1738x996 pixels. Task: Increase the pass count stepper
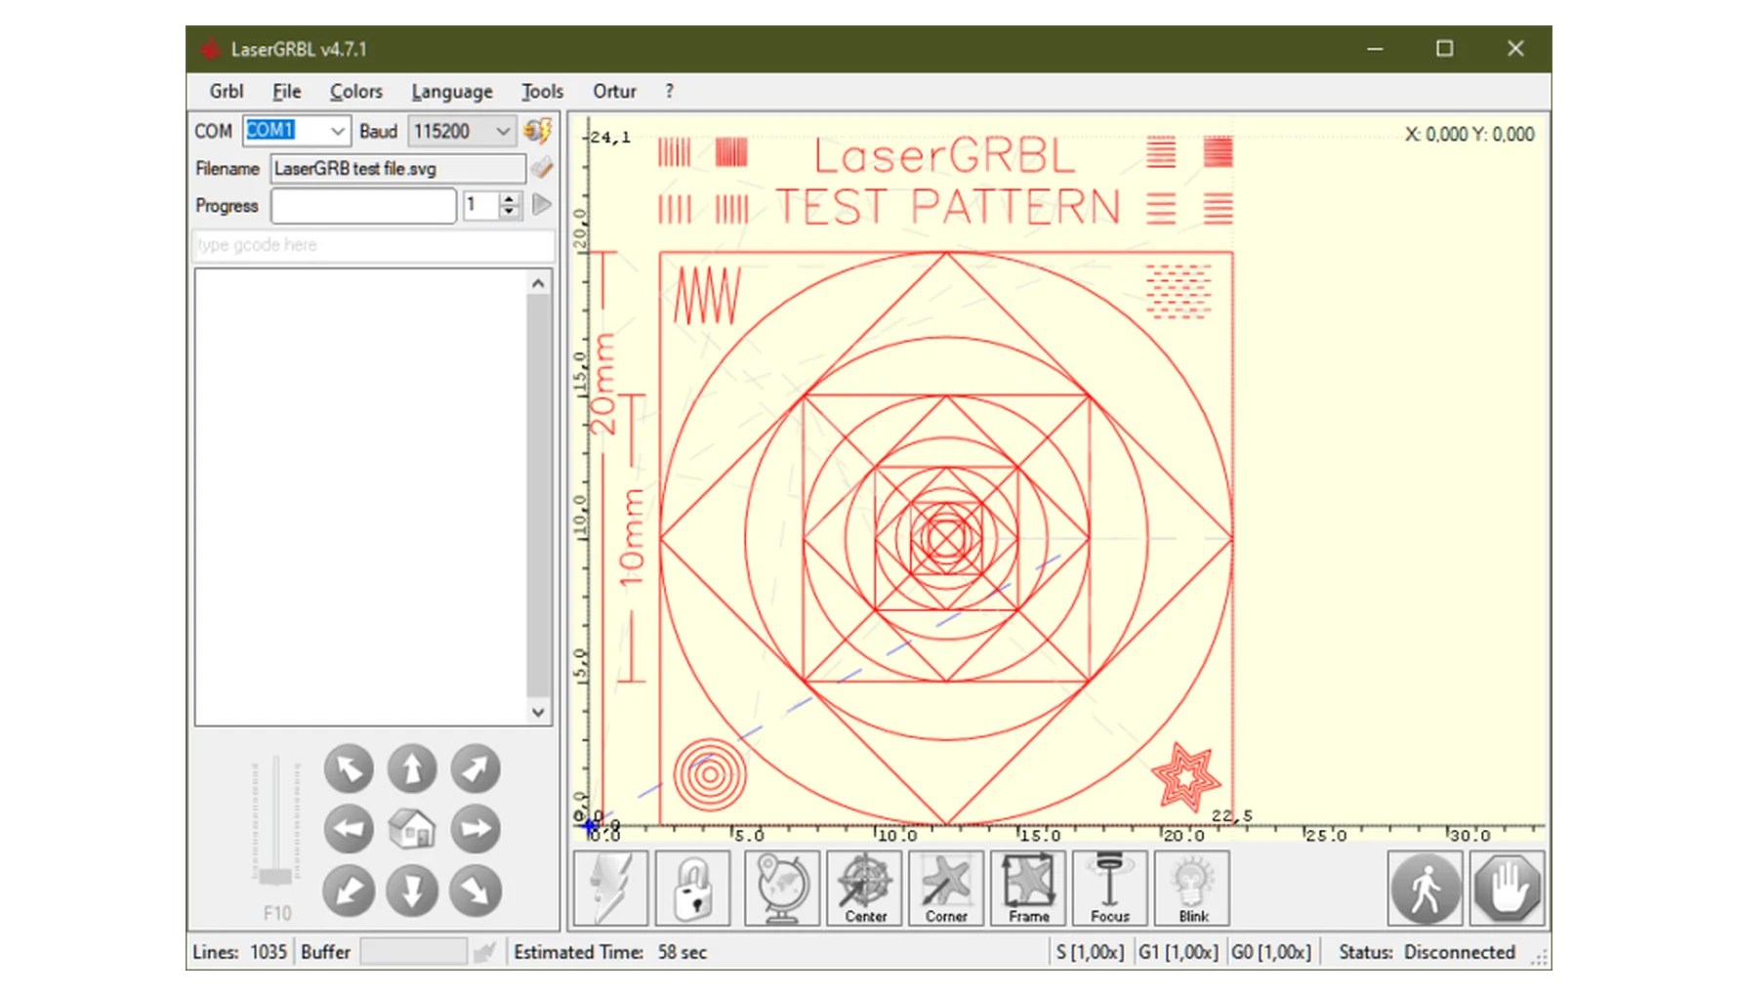coord(509,199)
